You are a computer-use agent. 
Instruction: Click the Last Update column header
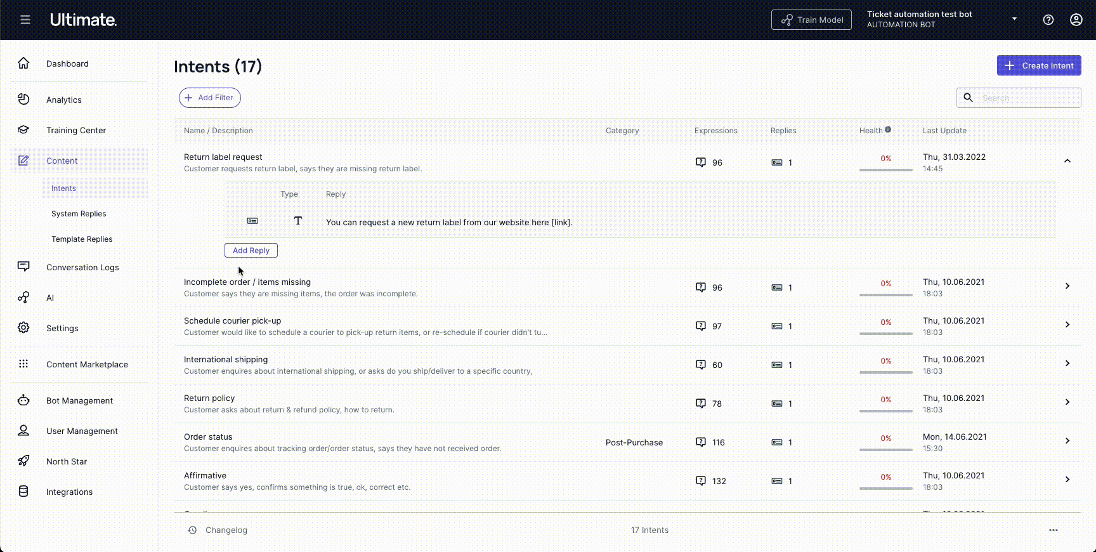click(944, 131)
